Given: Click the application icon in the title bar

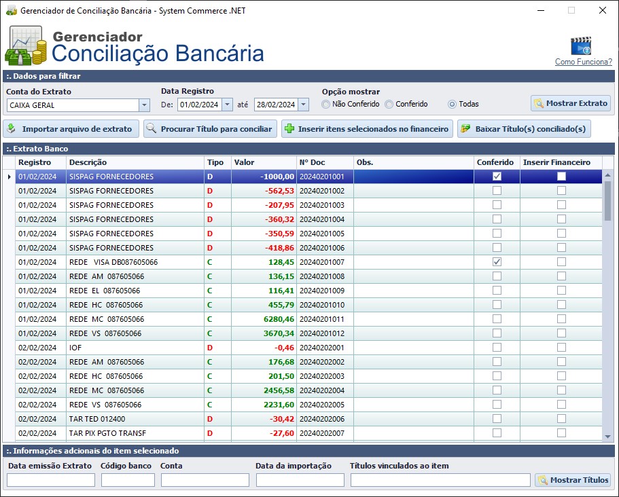Looking at the screenshot, I should [11, 10].
